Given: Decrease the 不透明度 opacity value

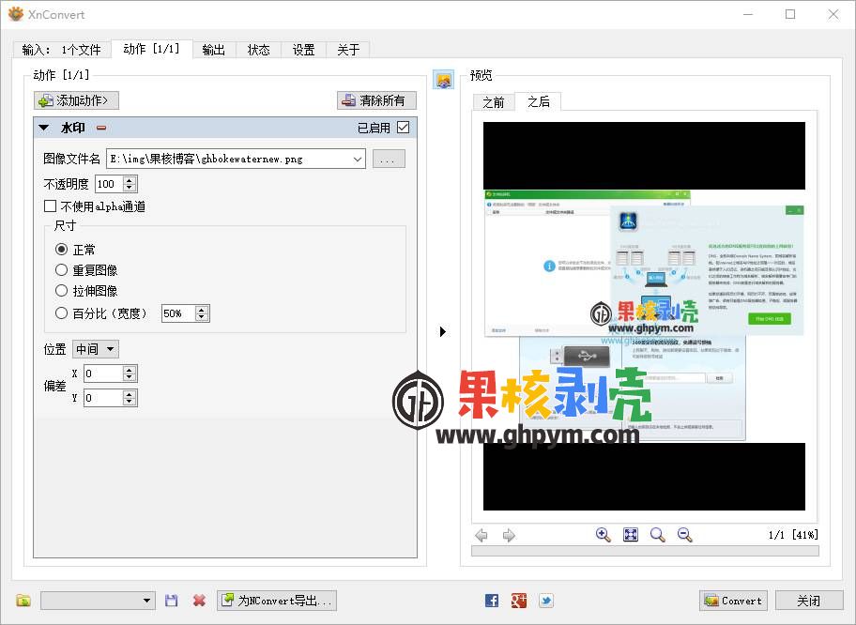Looking at the screenshot, I should [x=130, y=188].
